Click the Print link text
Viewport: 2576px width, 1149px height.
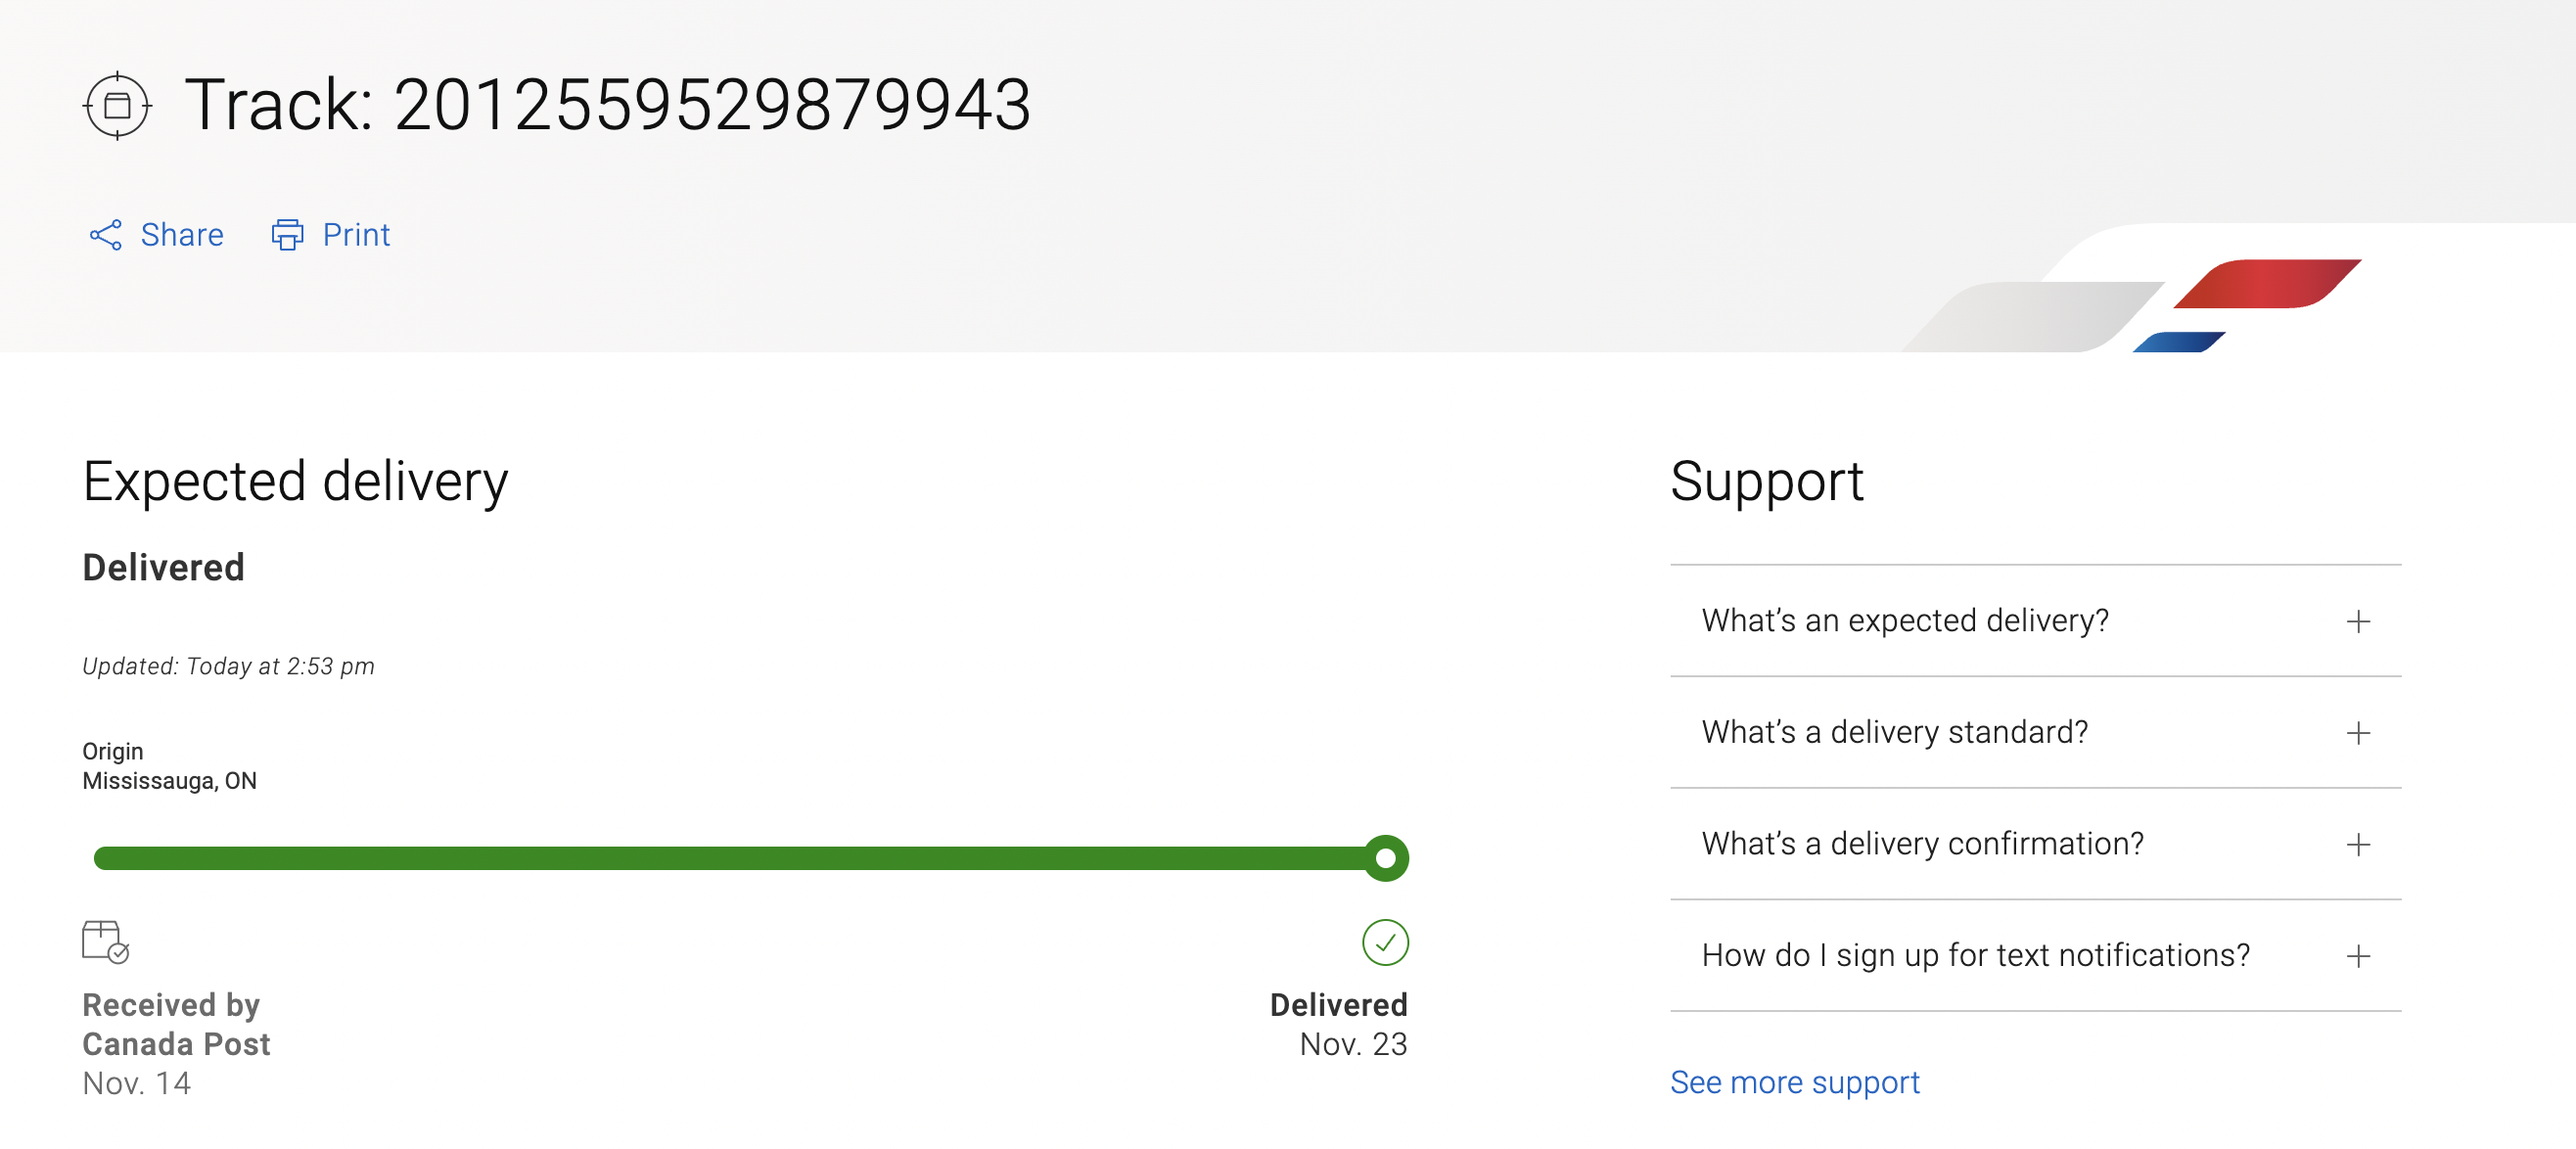pyautogui.click(x=356, y=235)
